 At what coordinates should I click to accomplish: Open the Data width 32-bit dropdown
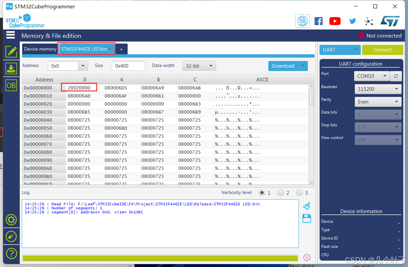199,66
